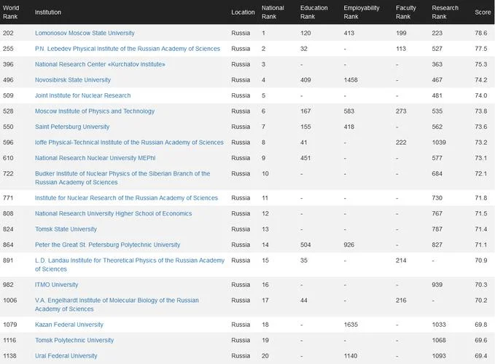Image resolution: width=495 pixels, height=364 pixels.
Task: Select education rank 155 cell
Action: coord(305,127)
